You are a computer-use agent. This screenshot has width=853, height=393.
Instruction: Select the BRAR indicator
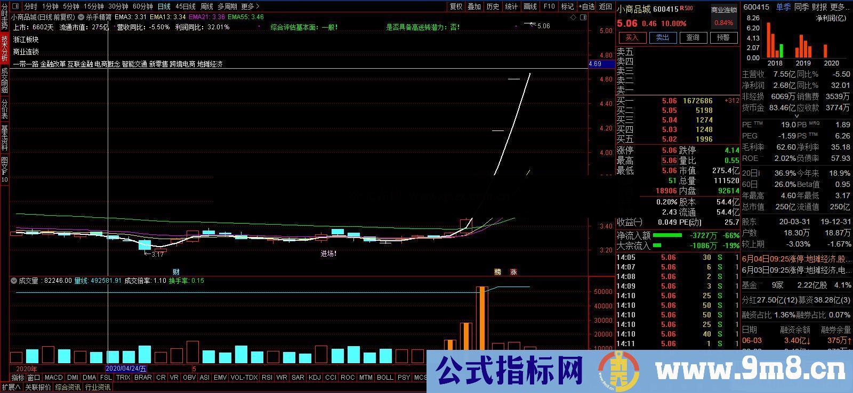143,378
